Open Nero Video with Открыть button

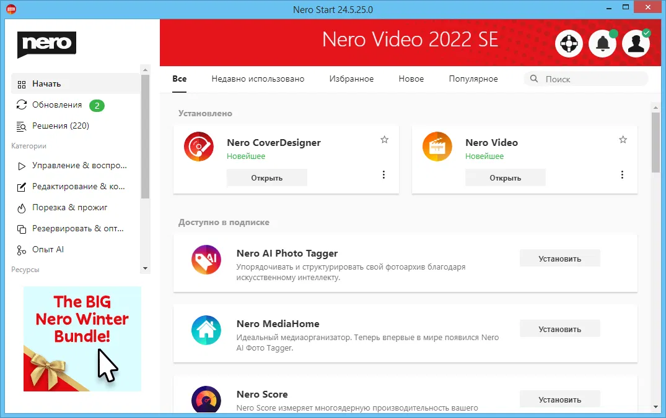coord(505,177)
